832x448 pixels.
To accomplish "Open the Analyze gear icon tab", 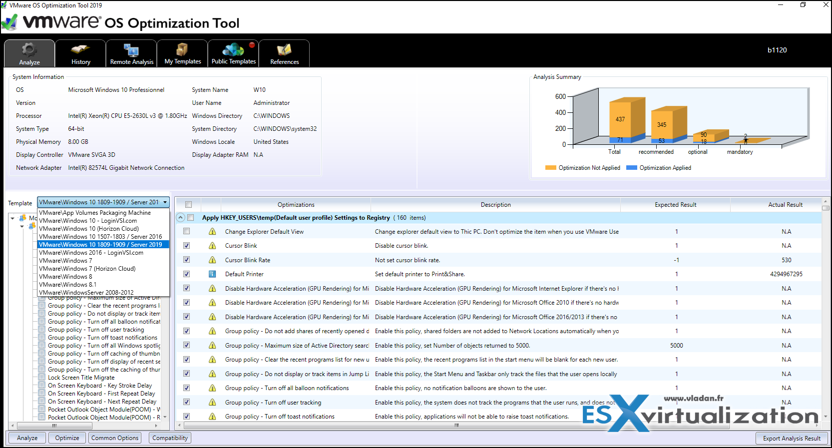I will click(29, 53).
